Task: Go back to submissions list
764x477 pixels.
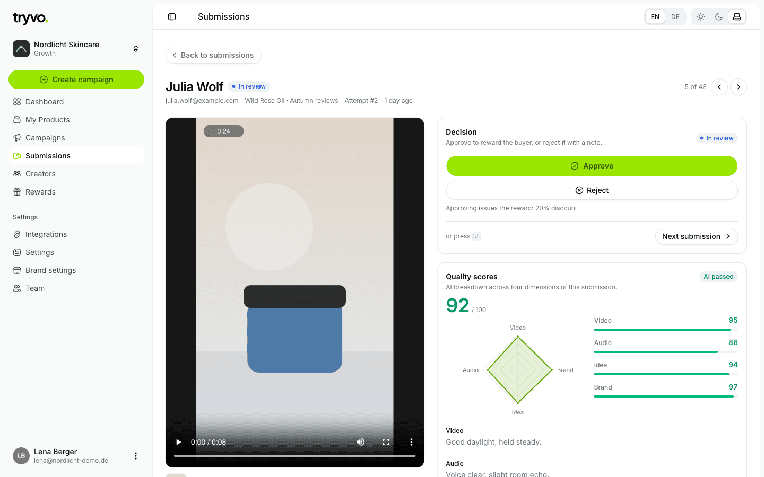Action: coord(213,55)
